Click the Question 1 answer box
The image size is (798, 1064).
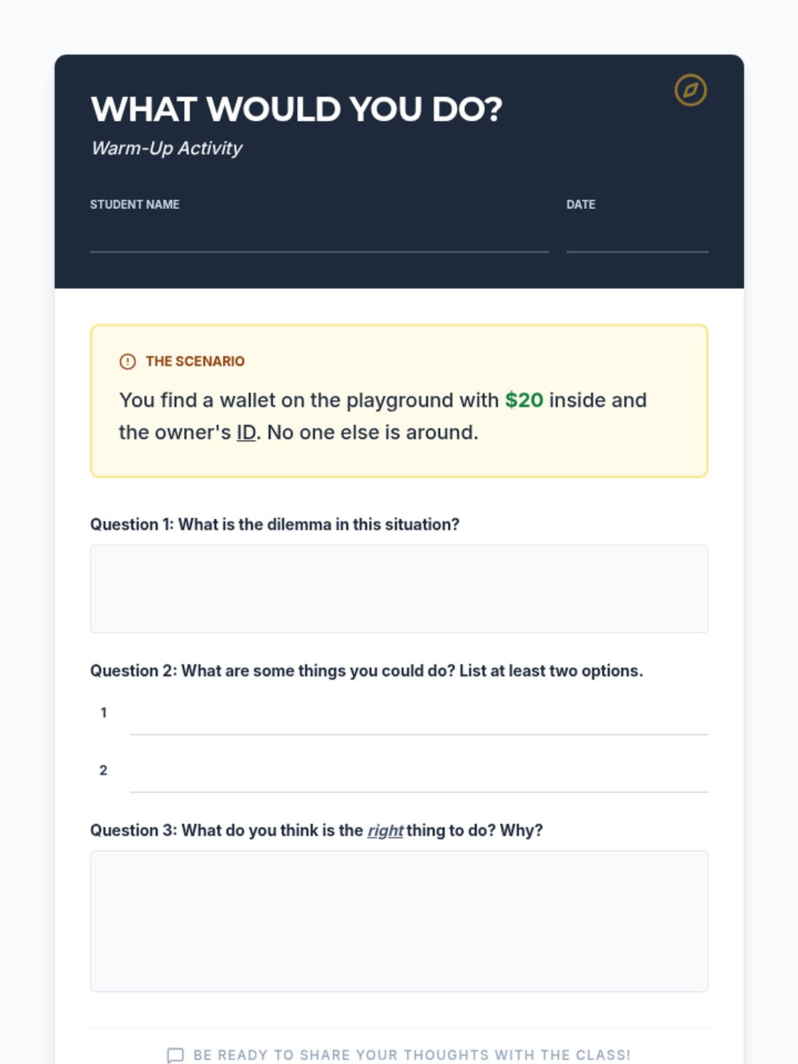coord(399,589)
